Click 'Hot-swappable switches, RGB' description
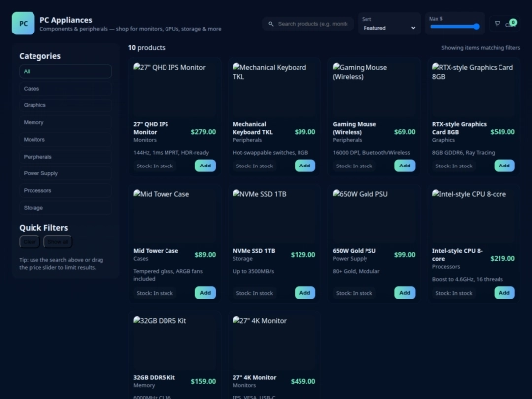 [x=271, y=153]
